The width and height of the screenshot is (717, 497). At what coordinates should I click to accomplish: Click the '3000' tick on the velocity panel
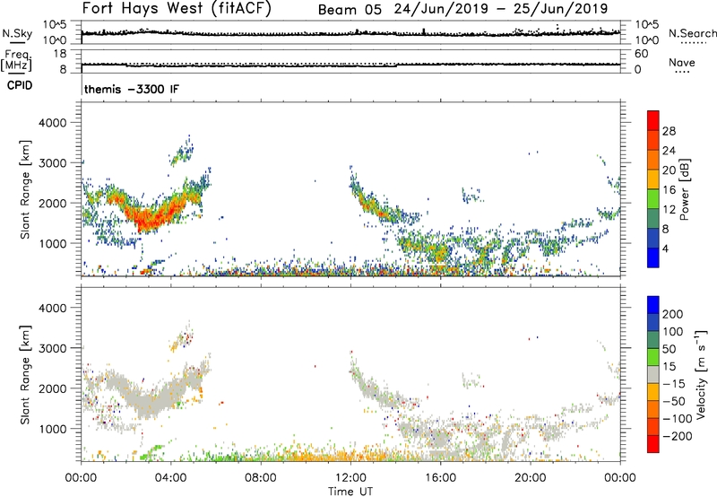[x=53, y=348]
